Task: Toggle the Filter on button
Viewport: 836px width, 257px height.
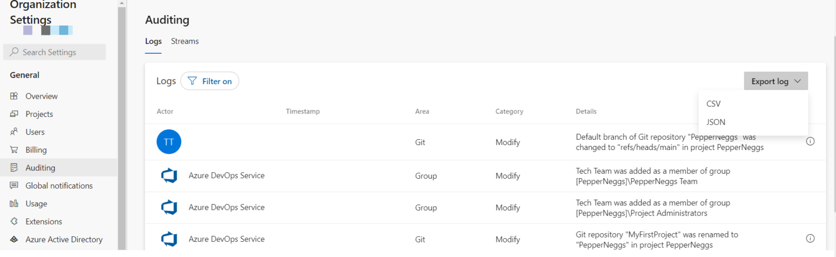Action: pyautogui.click(x=210, y=82)
